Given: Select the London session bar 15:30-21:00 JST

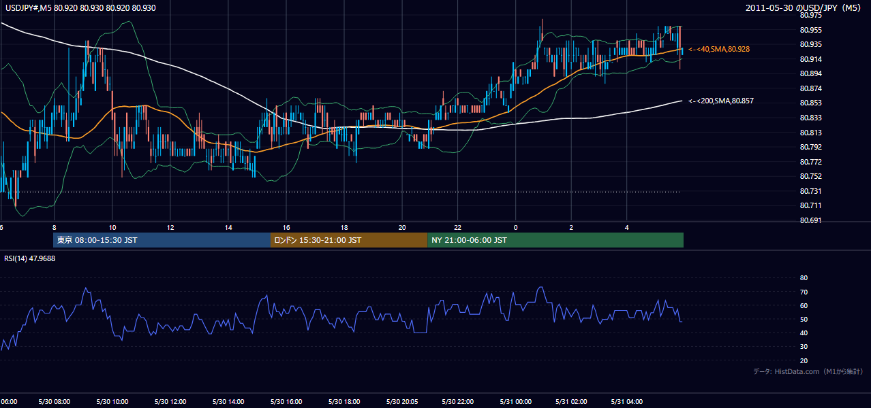Looking at the screenshot, I should (349, 240).
